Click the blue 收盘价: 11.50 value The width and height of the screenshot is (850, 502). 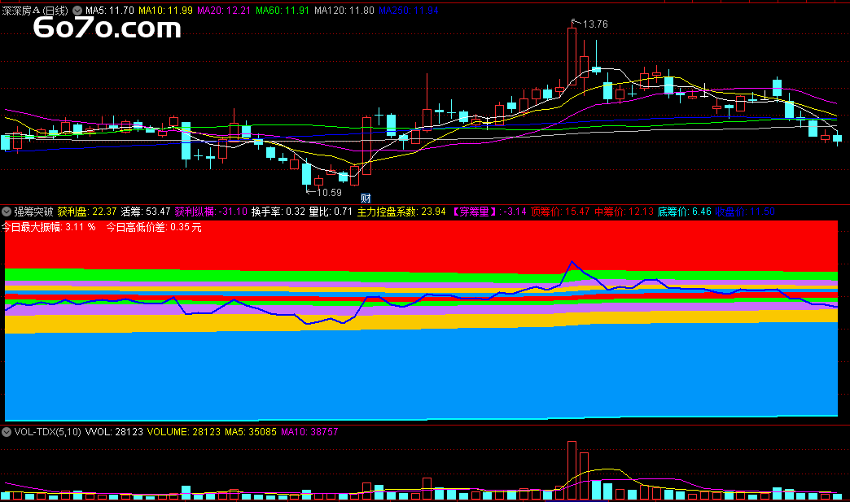coord(745,212)
